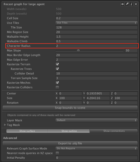Open Relevant Graph Surface Mode dropdown
This screenshot has width=140, height=162.
(x=97, y=148)
